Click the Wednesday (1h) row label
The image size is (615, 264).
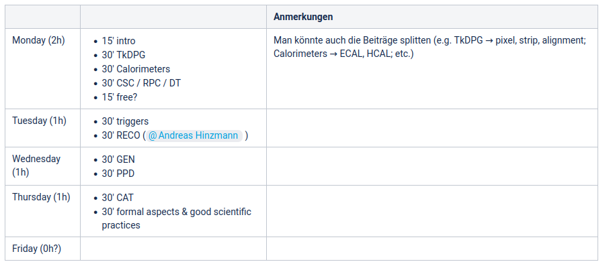(36, 166)
